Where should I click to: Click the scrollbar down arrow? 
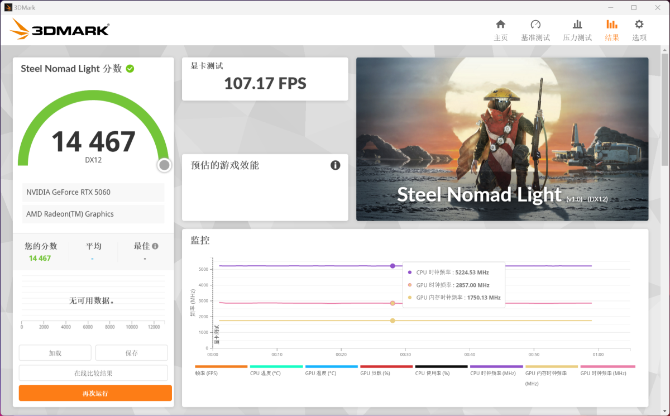coord(664,410)
